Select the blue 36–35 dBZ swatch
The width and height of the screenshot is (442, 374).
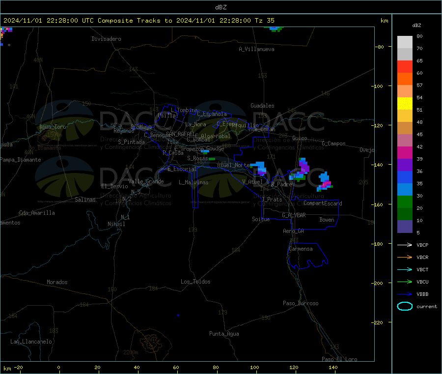[405, 177]
